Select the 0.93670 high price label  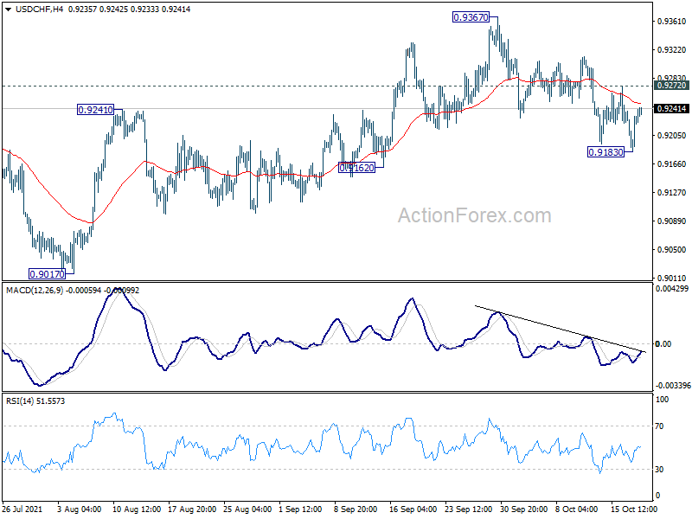pyautogui.click(x=471, y=17)
